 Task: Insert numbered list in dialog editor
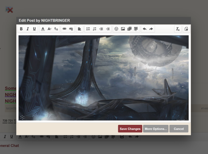(95, 29)
